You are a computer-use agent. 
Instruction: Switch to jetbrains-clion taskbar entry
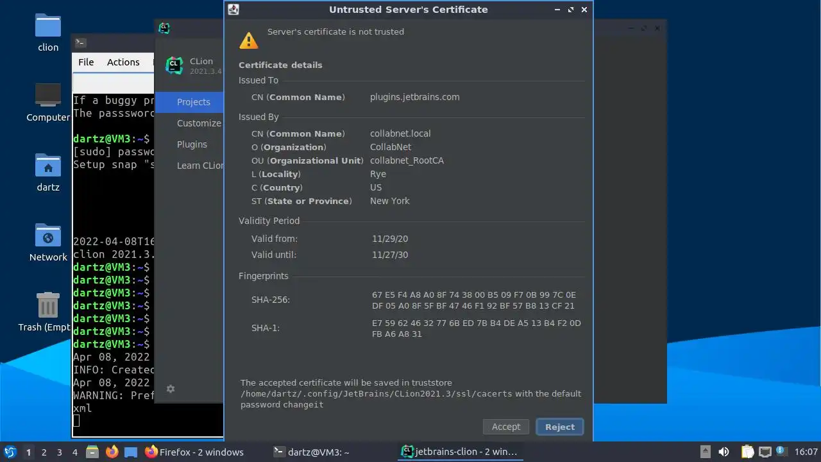[x=459, y=452]
